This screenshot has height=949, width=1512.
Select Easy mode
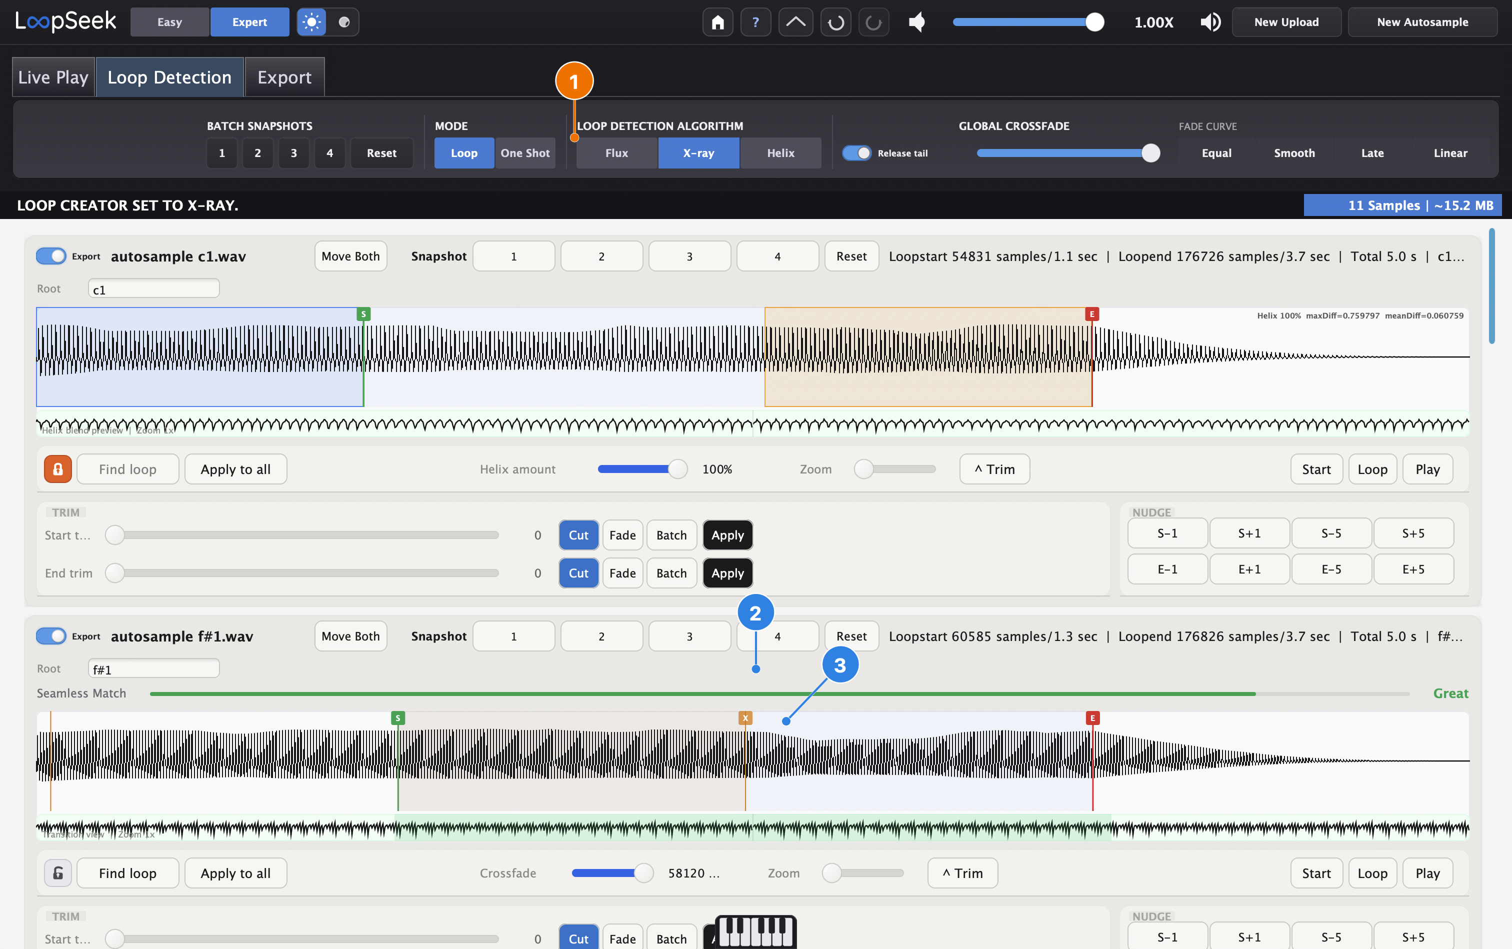[x=169, y=22]
